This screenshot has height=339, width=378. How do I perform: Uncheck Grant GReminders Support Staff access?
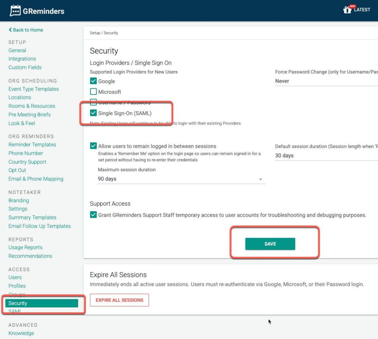[93, 215]
